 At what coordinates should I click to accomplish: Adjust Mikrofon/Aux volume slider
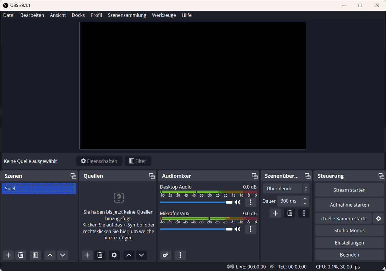[196, 229]
